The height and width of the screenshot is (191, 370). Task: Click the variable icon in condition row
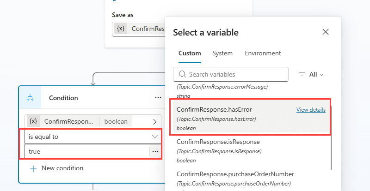(x=33, y=121)
